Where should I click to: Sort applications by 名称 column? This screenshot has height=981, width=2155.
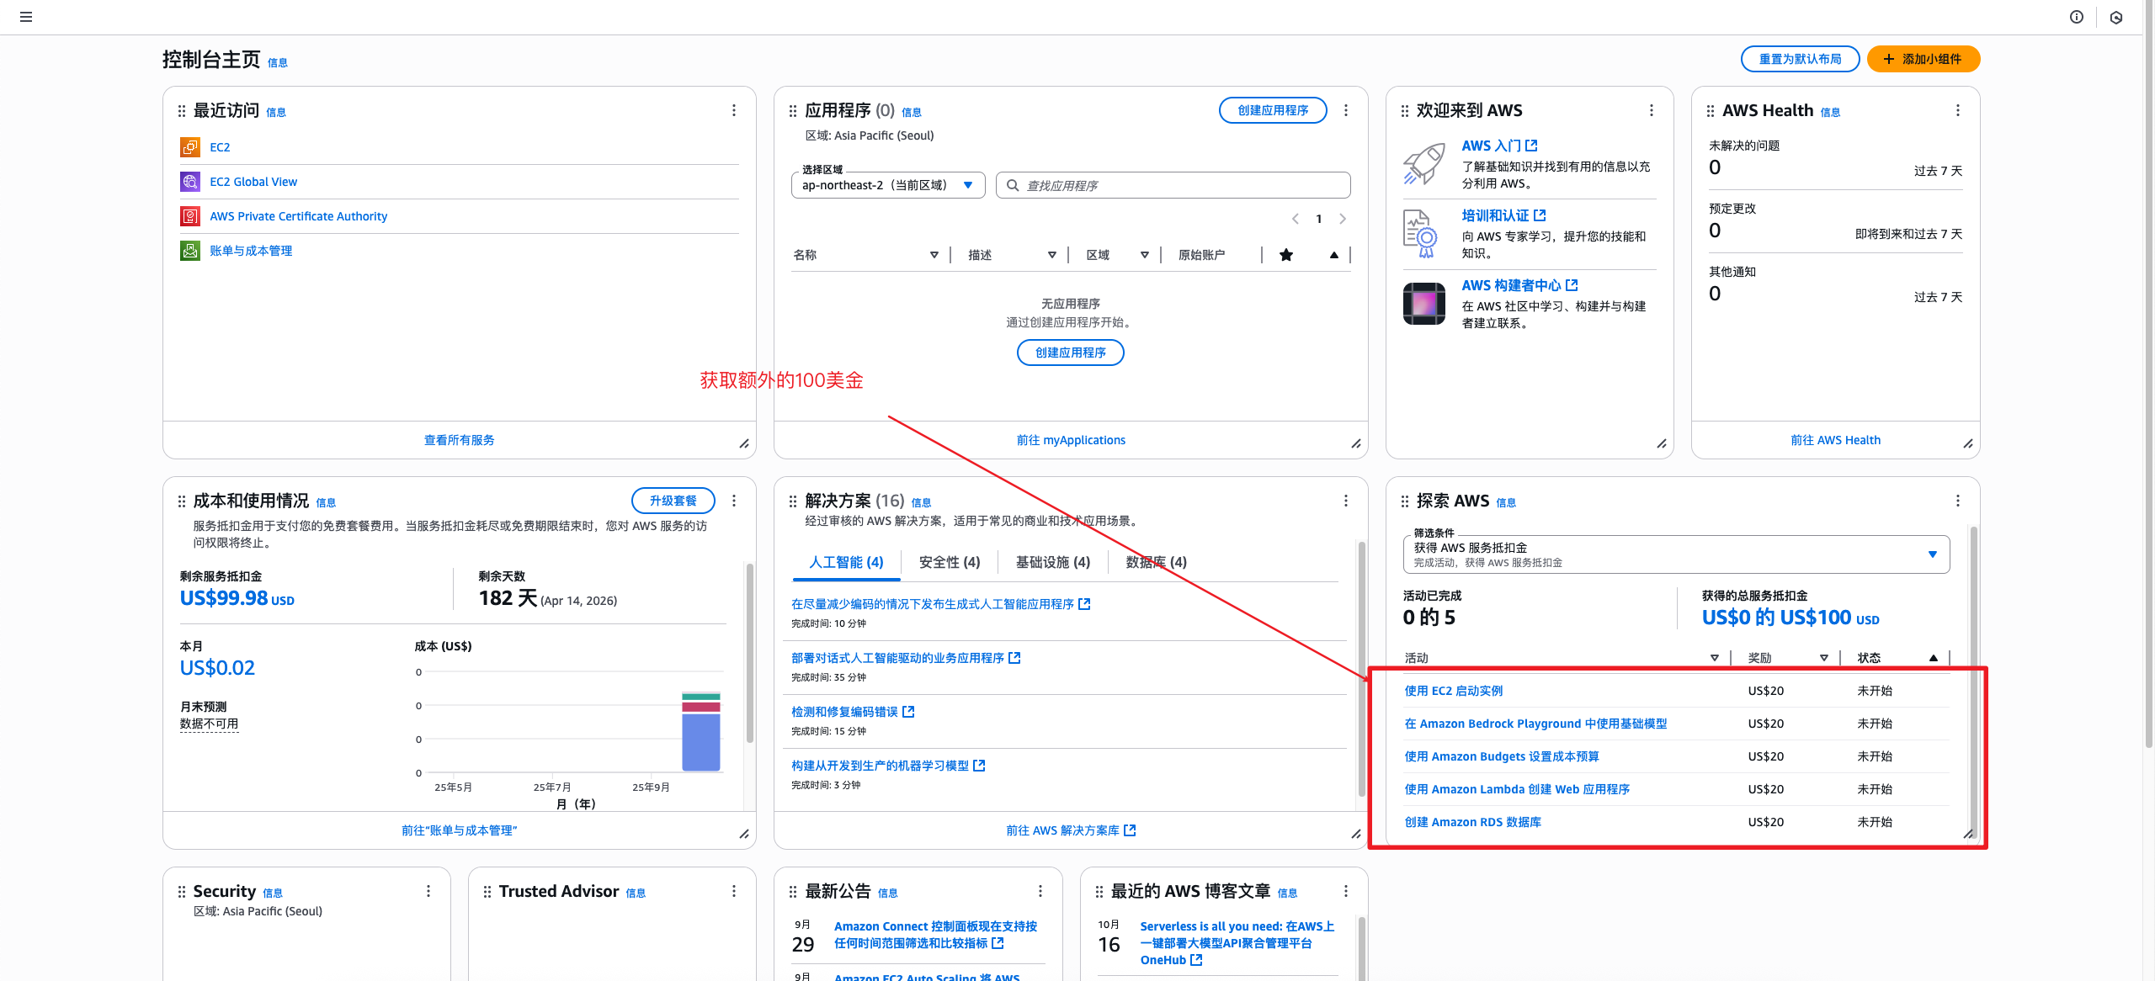click(x=934, y=255)
